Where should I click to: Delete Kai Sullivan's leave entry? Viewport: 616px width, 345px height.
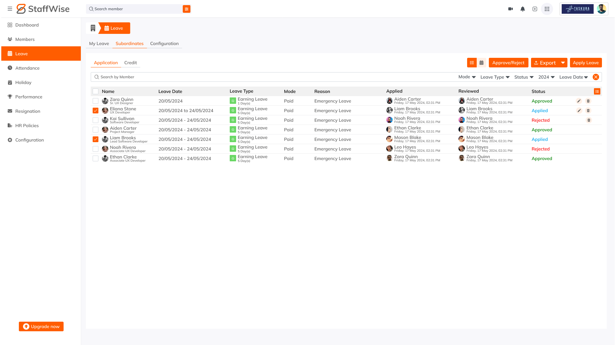coord(589,120)
